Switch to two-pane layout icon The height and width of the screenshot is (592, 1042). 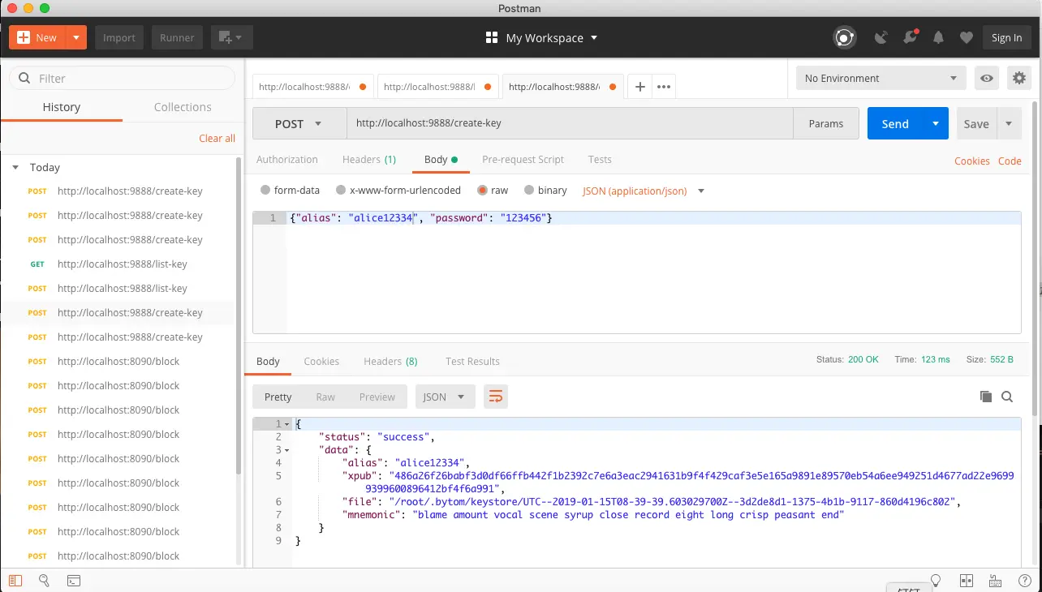[x=966, y=581]
